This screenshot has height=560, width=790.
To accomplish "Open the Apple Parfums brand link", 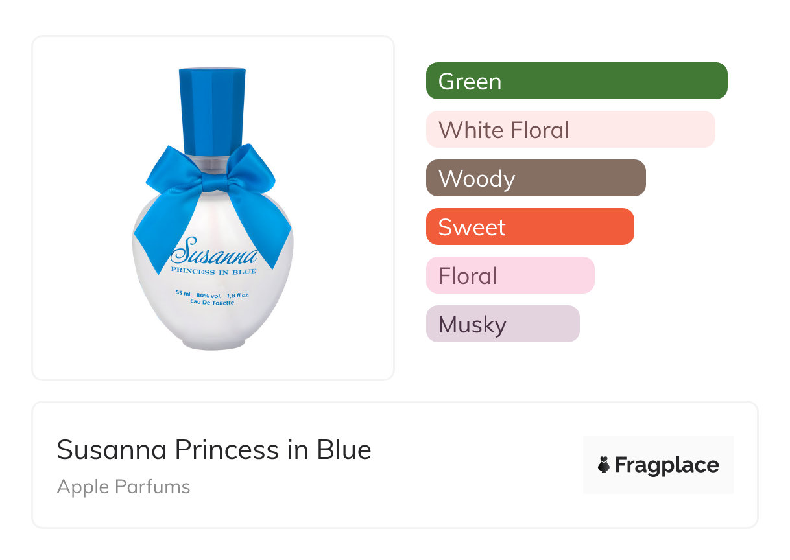I will 123,487.
